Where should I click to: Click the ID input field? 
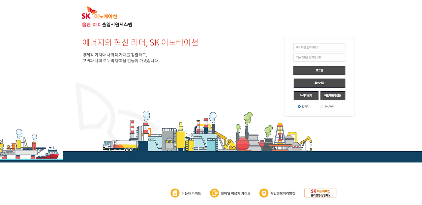[319, 47]
